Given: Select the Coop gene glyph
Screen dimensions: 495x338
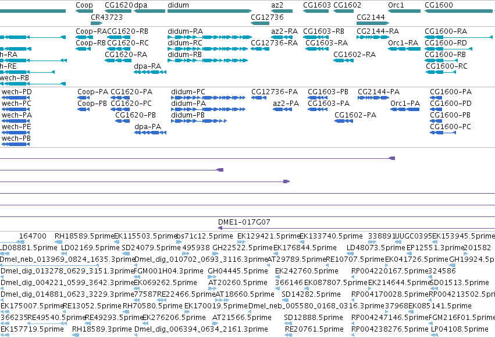Looking at the screenshot, I should (84, 11).
